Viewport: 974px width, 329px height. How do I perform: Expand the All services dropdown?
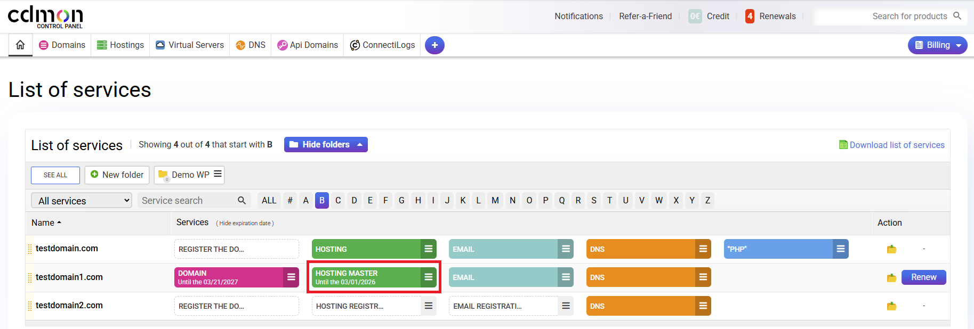click(82, 200)
